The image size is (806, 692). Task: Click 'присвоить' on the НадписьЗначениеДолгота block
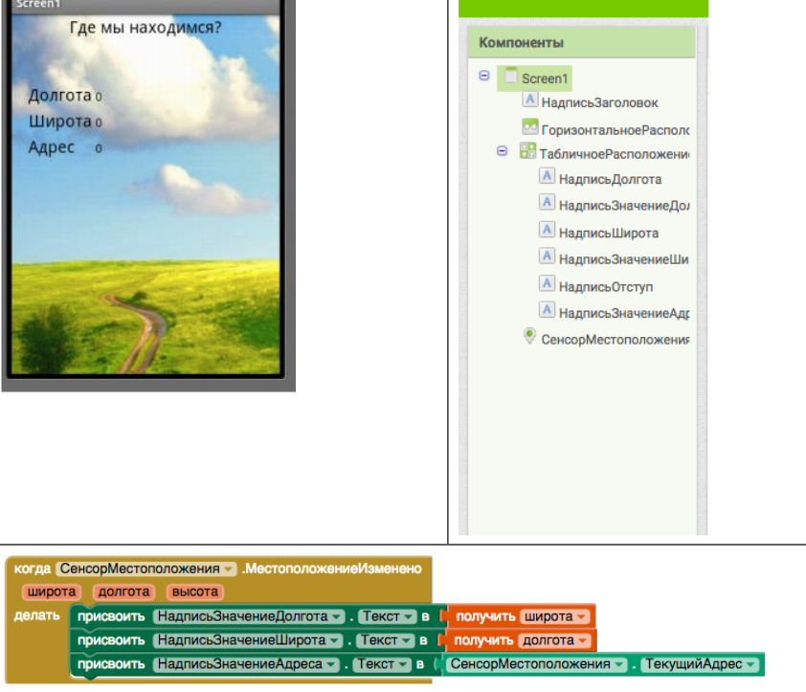(x=111, y=616)
